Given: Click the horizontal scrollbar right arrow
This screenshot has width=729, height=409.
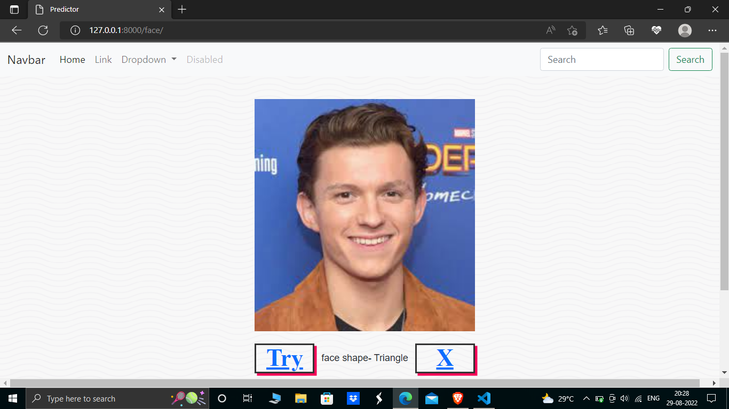Looking at the screenshot, I should [x=715, y=383].
